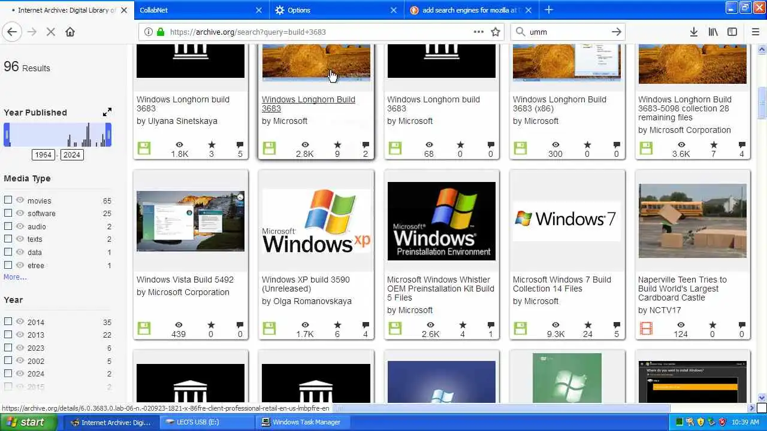
Task: Open Longhorn Build 3683-5098 collection link
Action: point(684,108)
